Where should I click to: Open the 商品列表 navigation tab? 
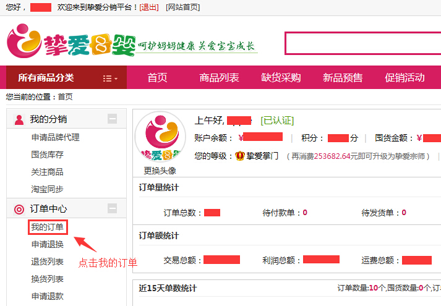pos(219,78)
